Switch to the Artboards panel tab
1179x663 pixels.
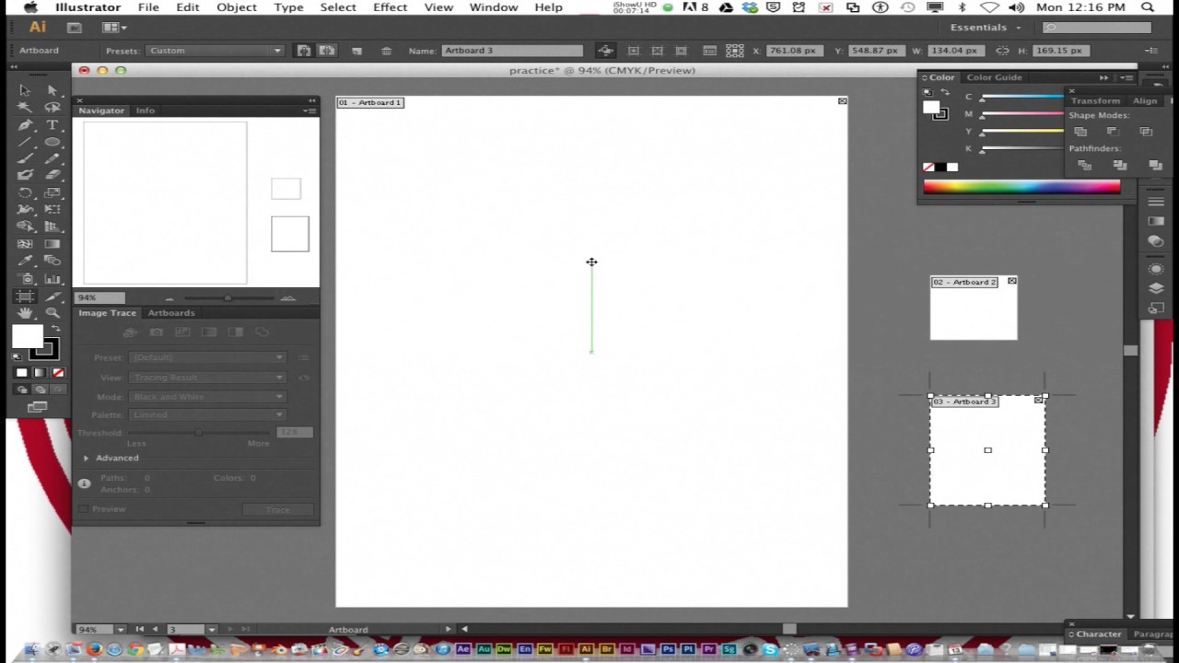[171, 313]
